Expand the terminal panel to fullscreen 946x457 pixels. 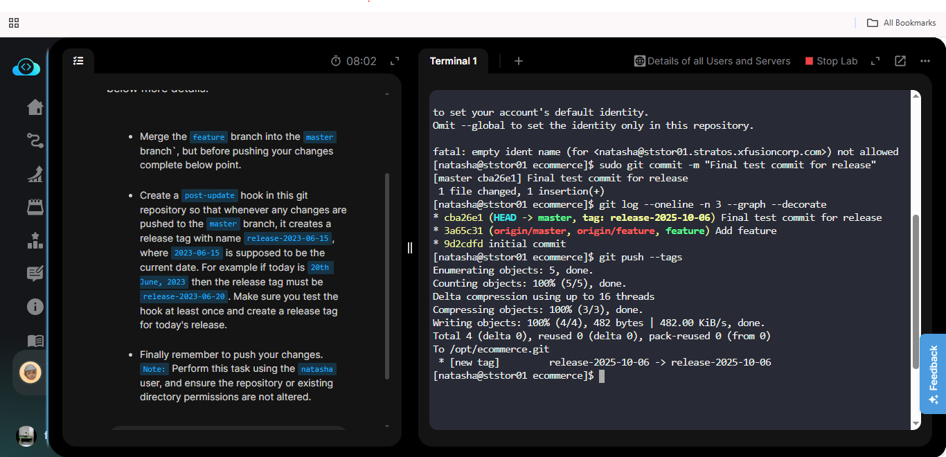[875, 61]
